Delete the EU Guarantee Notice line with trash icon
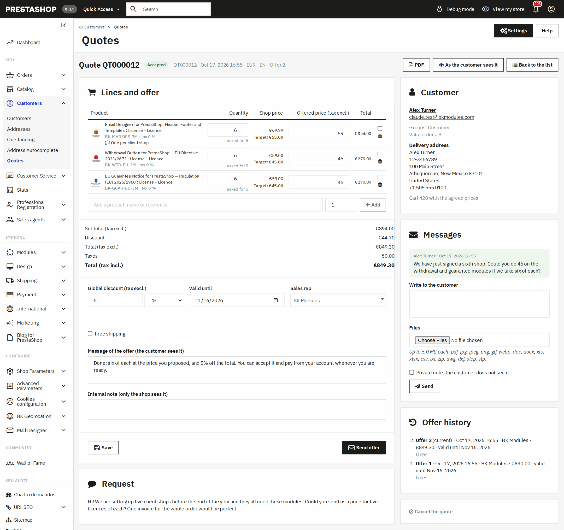The image size is (564, 530). pos(380,185)
